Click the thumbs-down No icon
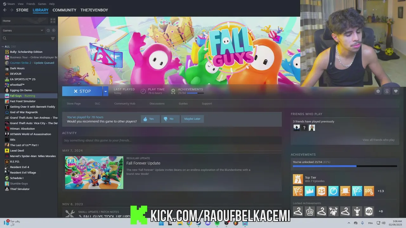 point(166,119)
